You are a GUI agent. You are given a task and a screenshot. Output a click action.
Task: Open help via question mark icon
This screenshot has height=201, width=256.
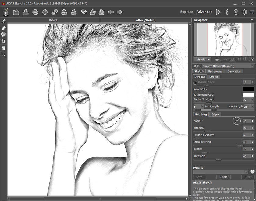tap(236, 12)
